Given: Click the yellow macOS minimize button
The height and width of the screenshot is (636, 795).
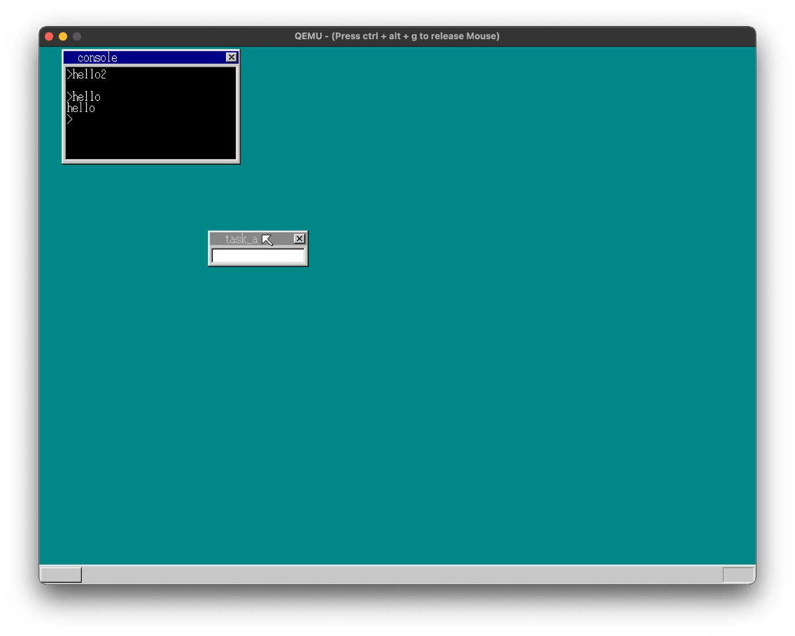Looking at the screenshot, I should coord(63,36).
